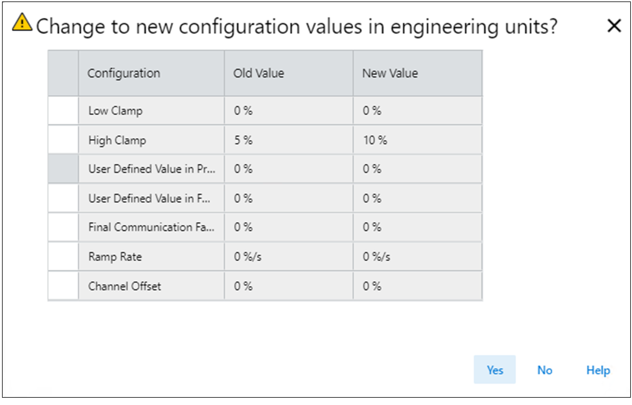This screenshot has width=632, height=405.
Task: Decline the change with No
Action: pos(544,370)
